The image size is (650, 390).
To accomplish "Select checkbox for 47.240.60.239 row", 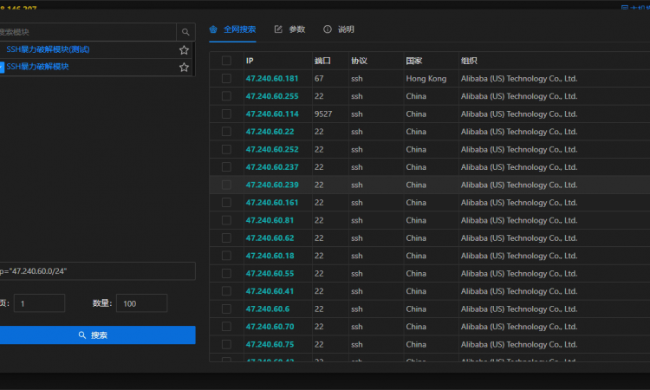I will (x=226, y=185).
